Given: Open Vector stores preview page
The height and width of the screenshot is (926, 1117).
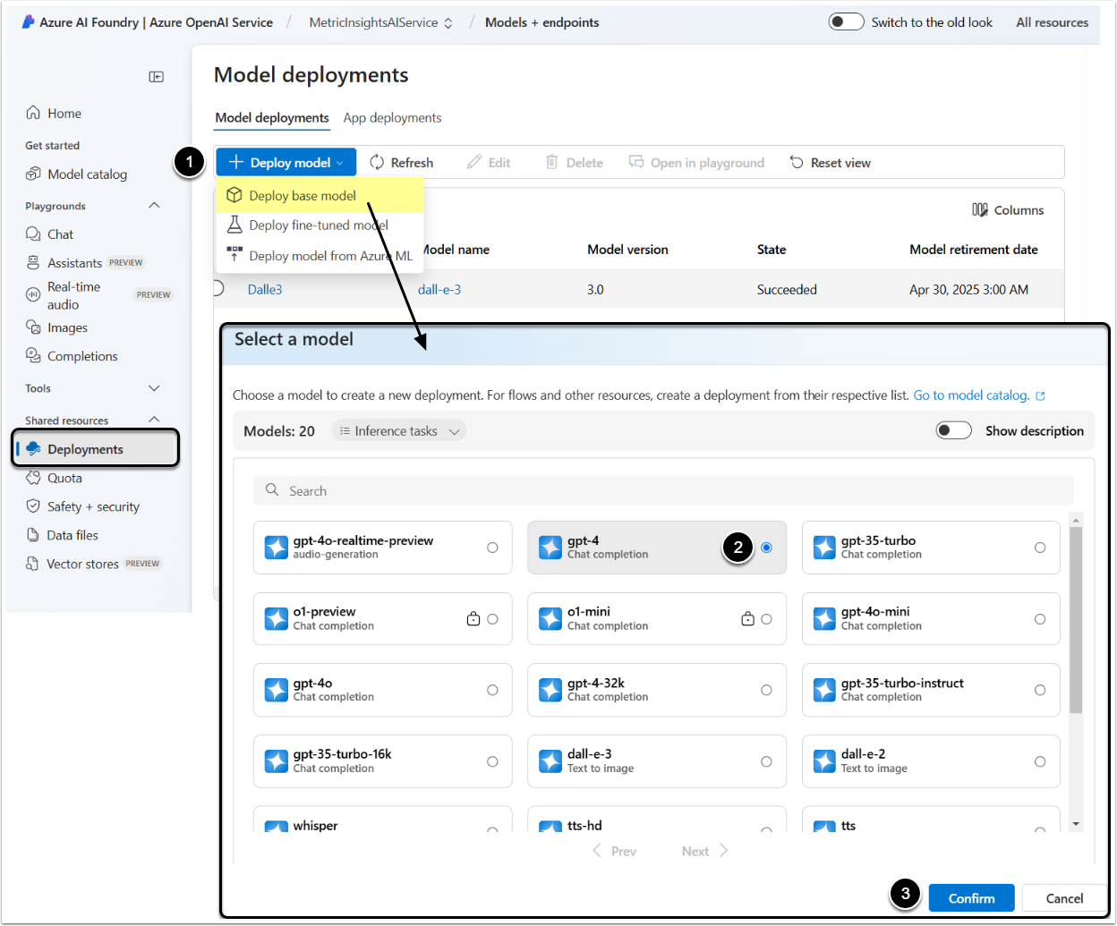Looking at the screenshot, I should [82, 564].
